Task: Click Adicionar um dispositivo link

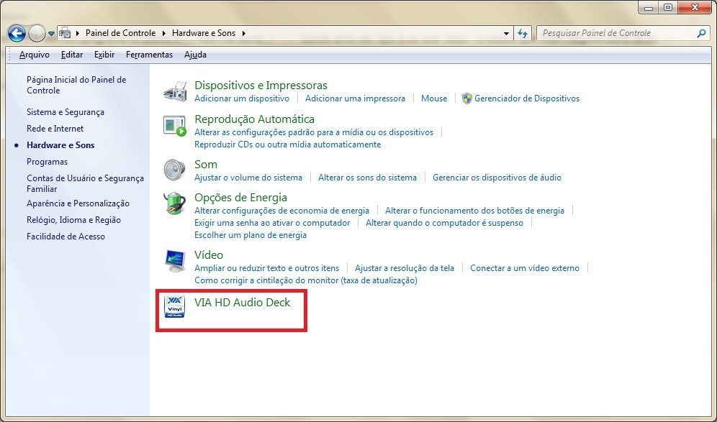Action: (242, 98)
